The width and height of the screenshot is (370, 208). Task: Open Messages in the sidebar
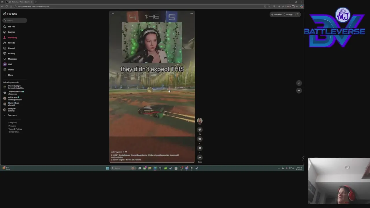point(12,59)
